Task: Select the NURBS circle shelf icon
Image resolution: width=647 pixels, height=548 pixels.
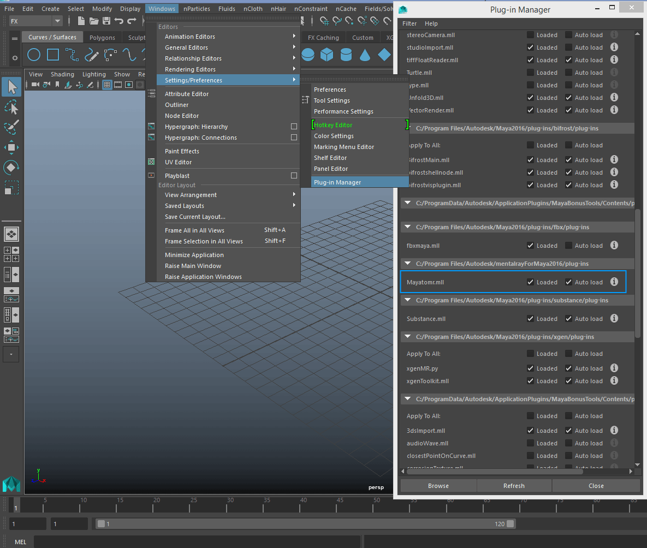Action: click(x=34, y=55)
